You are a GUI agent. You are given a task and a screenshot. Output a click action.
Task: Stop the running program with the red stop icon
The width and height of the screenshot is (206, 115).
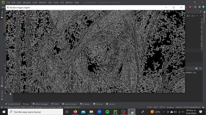tap(190, 7)
